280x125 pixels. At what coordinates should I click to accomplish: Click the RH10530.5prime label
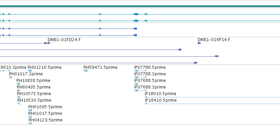pos(34,100)
